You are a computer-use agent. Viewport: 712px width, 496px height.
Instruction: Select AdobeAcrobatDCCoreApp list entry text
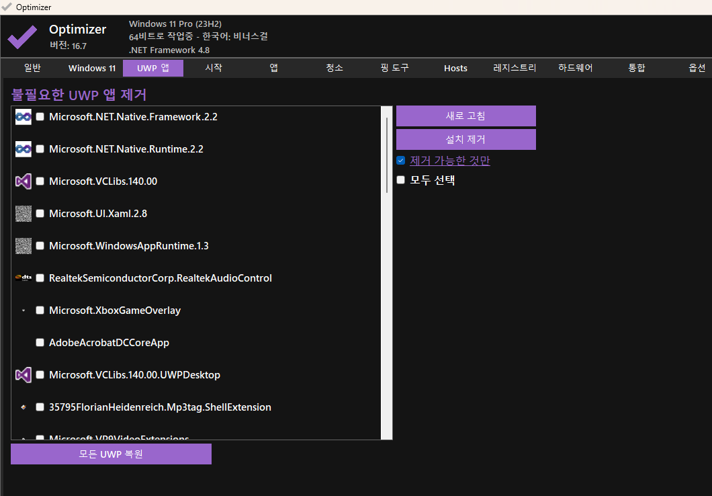[109, 343]
